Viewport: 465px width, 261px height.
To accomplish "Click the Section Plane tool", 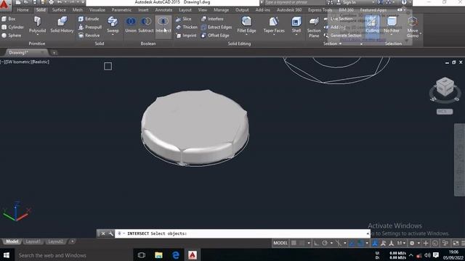I will 314,28.
